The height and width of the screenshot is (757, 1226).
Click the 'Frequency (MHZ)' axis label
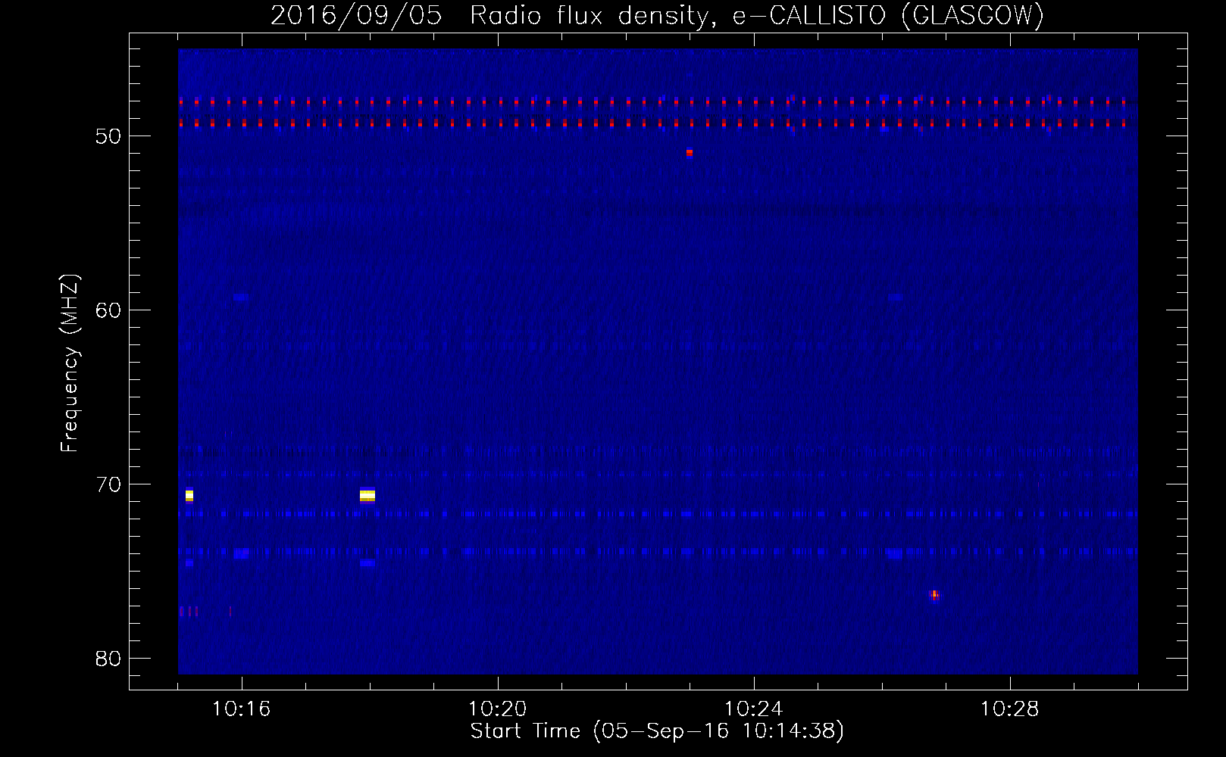pos(69,363)
